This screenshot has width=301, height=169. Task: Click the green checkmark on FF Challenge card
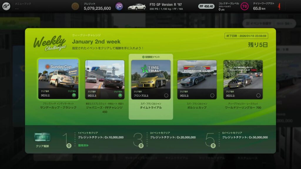[x=120, y=95]
